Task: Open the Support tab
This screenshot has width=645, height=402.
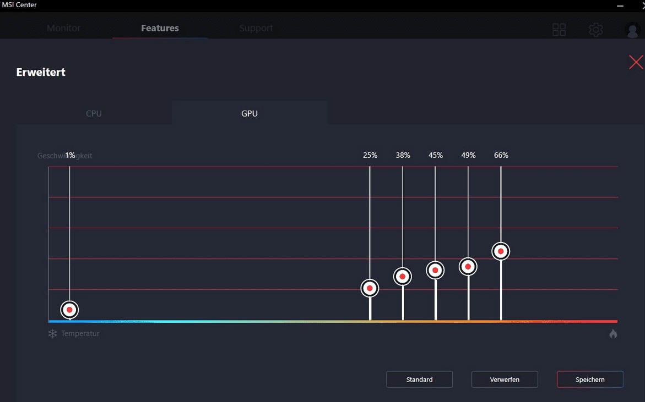Action: (x=256, y=28)
